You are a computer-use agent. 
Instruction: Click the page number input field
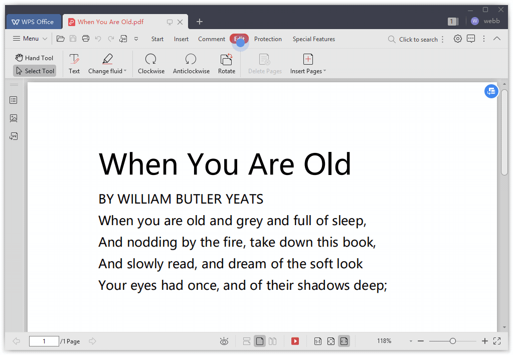point(44,341)
